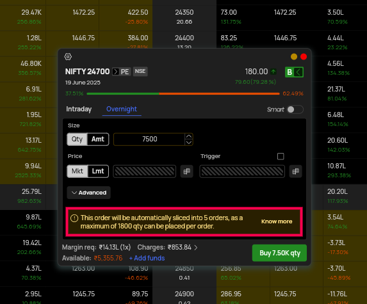
Task: Click strike 24900 in option chain
Action: [x=184, y=294]
